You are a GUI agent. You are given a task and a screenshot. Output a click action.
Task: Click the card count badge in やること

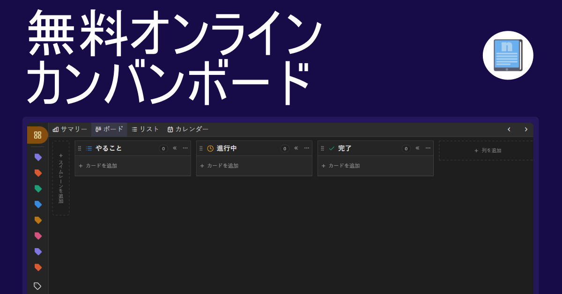click(163, 148)
